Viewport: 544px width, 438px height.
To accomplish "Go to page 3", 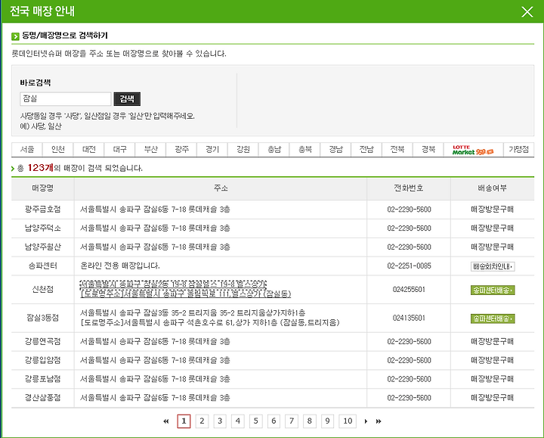I will coord(220,421).
